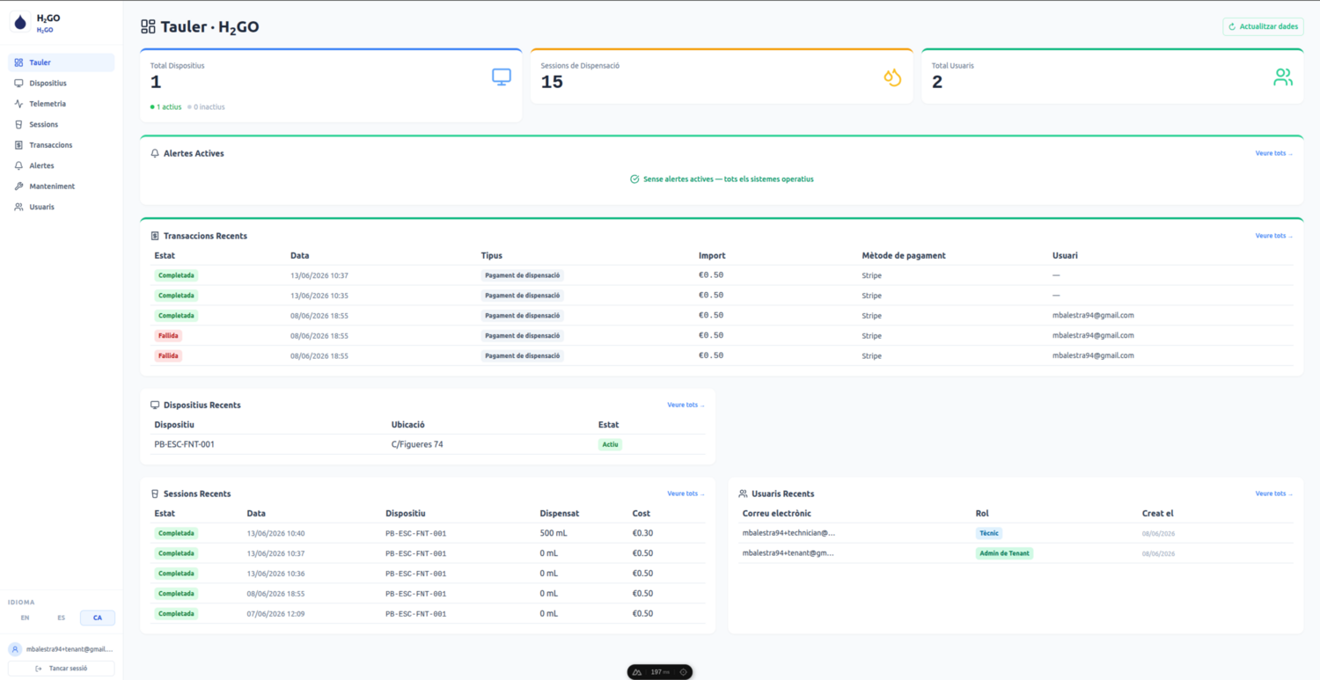Open Veure tots link in Usuaris Recents

(x=1274, y=494)
